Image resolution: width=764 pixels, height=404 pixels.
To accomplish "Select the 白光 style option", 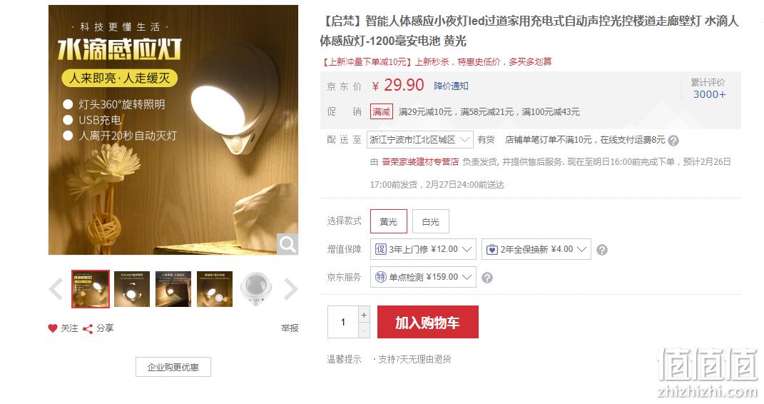I will coord(431,221).
